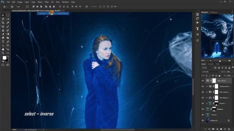
Task: Select the Gradient tool
Action: coord(8,34)
